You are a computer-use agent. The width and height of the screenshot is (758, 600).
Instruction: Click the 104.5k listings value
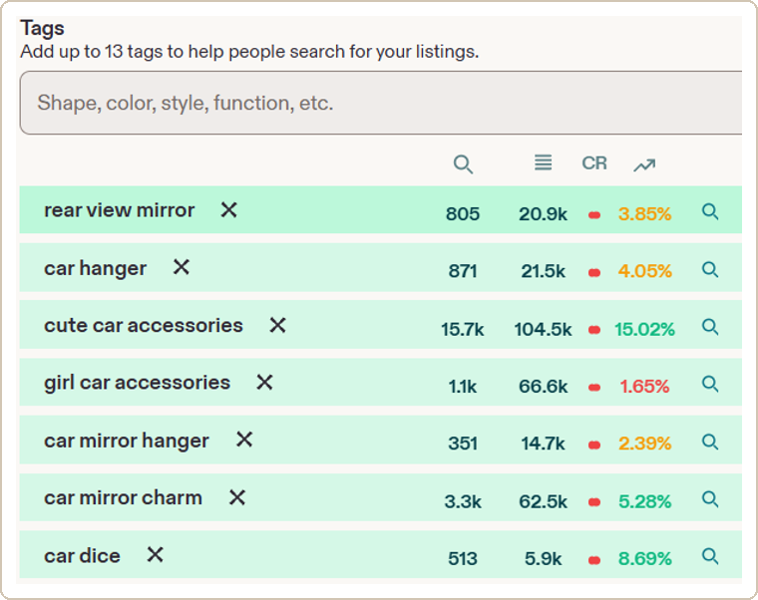pos(543,330)
